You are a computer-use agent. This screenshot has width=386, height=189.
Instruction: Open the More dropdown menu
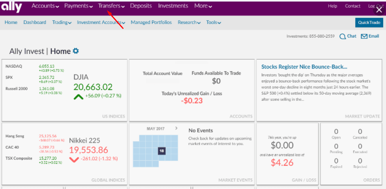coord(203,6)
